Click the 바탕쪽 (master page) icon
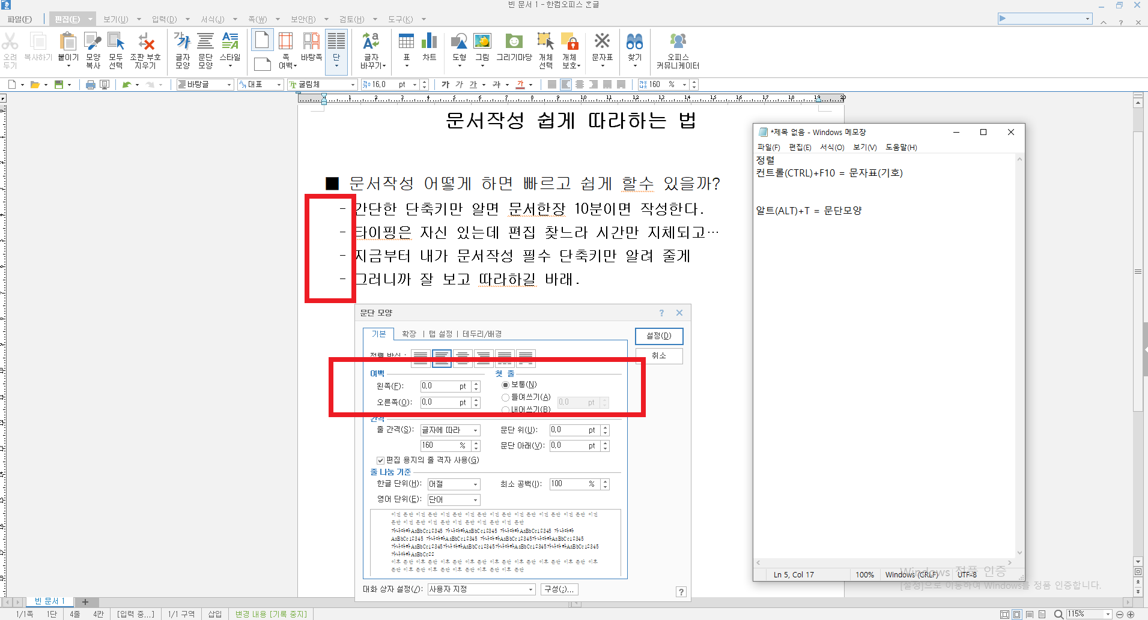Screen dimensions: 1148x620 tap(311, 42)
